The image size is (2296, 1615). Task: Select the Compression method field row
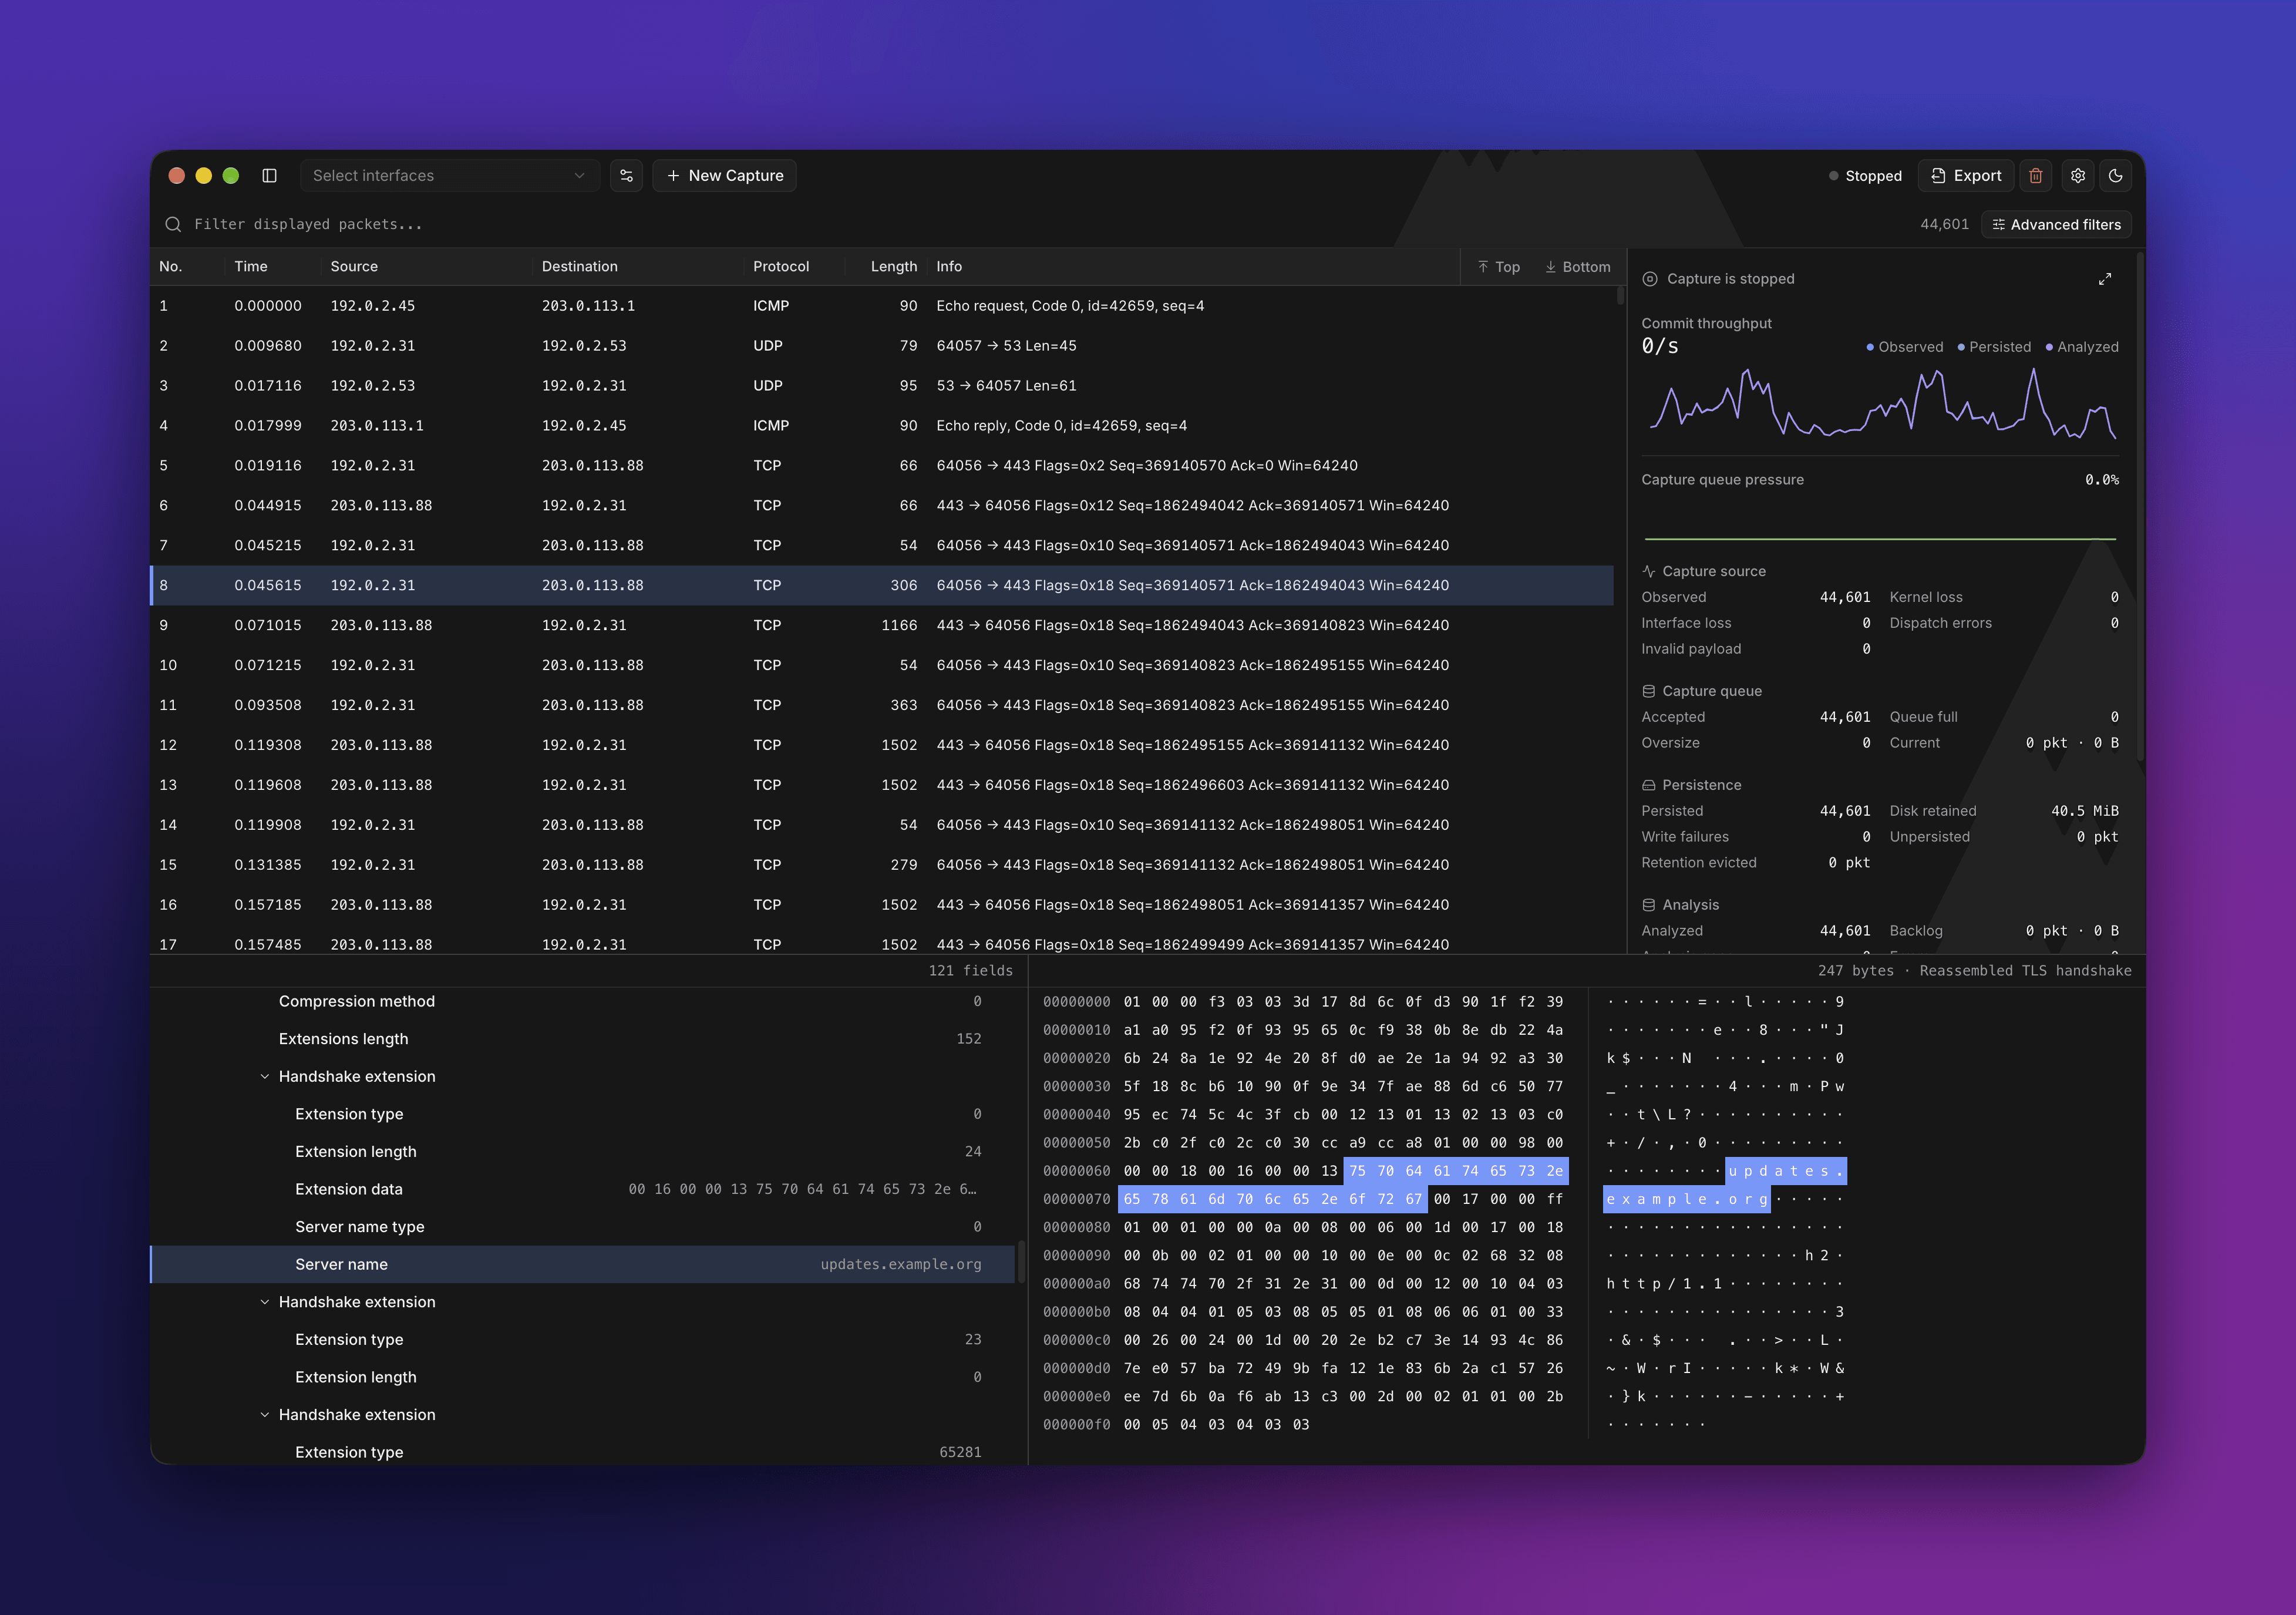(x=583, y=1001)
